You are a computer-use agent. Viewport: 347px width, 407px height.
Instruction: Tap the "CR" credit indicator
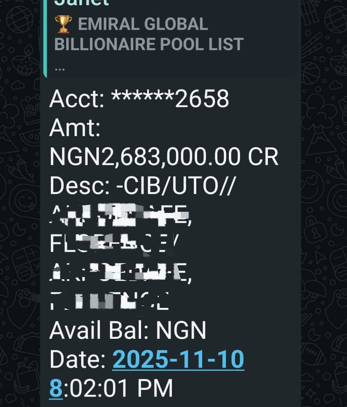pos(263,157)
